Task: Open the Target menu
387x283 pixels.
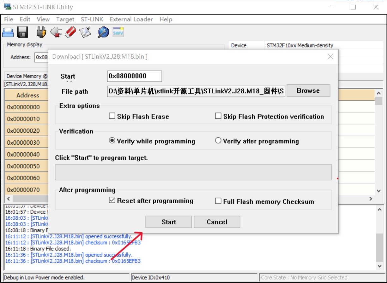Action: 65,19
